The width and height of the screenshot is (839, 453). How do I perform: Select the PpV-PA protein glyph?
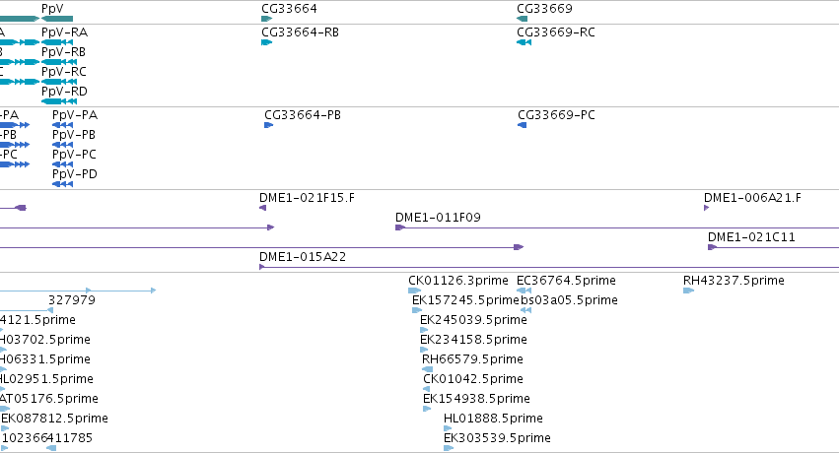click(62, 125)
